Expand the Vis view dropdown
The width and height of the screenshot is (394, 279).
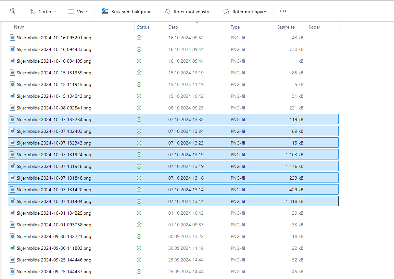click(78, 12)
